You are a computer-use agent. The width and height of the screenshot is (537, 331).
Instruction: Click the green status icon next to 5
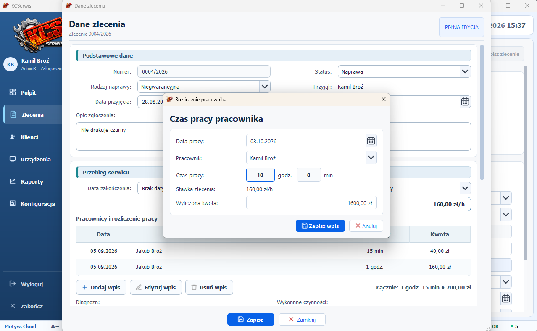point(511,326)
